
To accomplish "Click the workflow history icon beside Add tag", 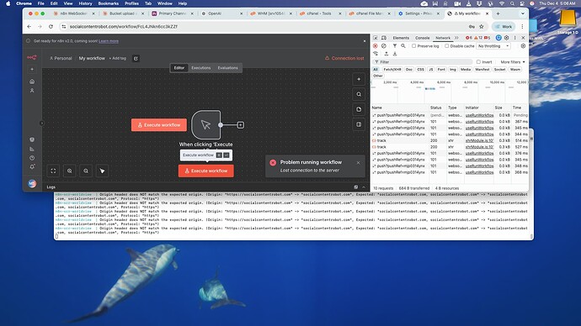I will click(136, 59).
